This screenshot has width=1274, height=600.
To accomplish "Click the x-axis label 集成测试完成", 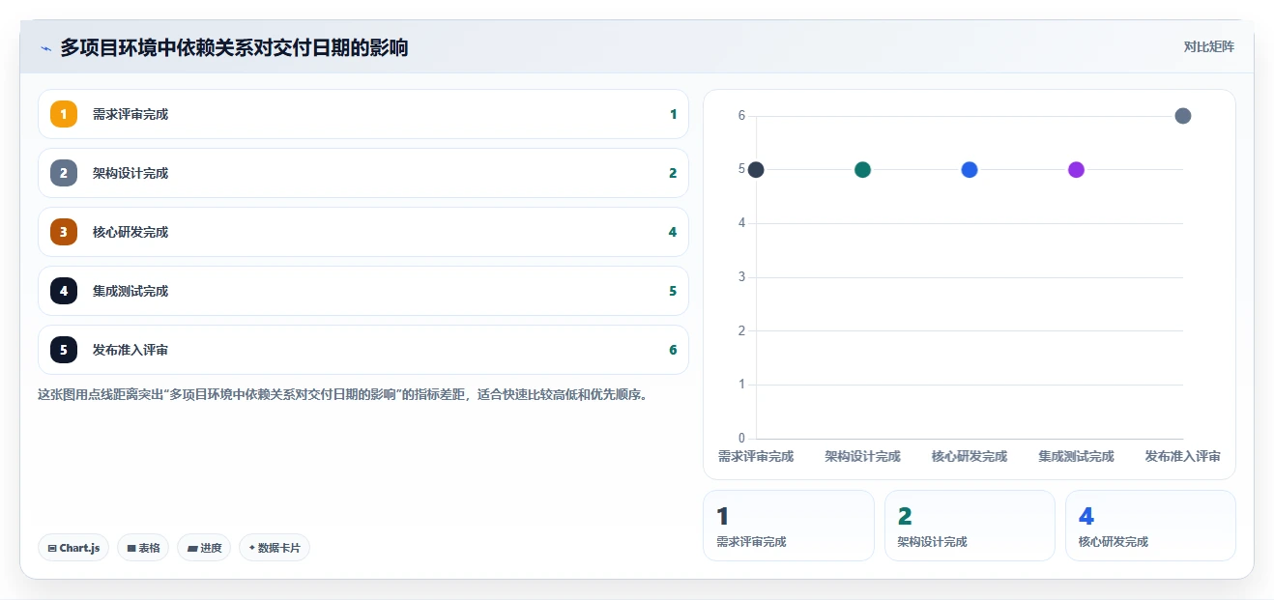I will pyautogui.click(x=1076, y=456).
